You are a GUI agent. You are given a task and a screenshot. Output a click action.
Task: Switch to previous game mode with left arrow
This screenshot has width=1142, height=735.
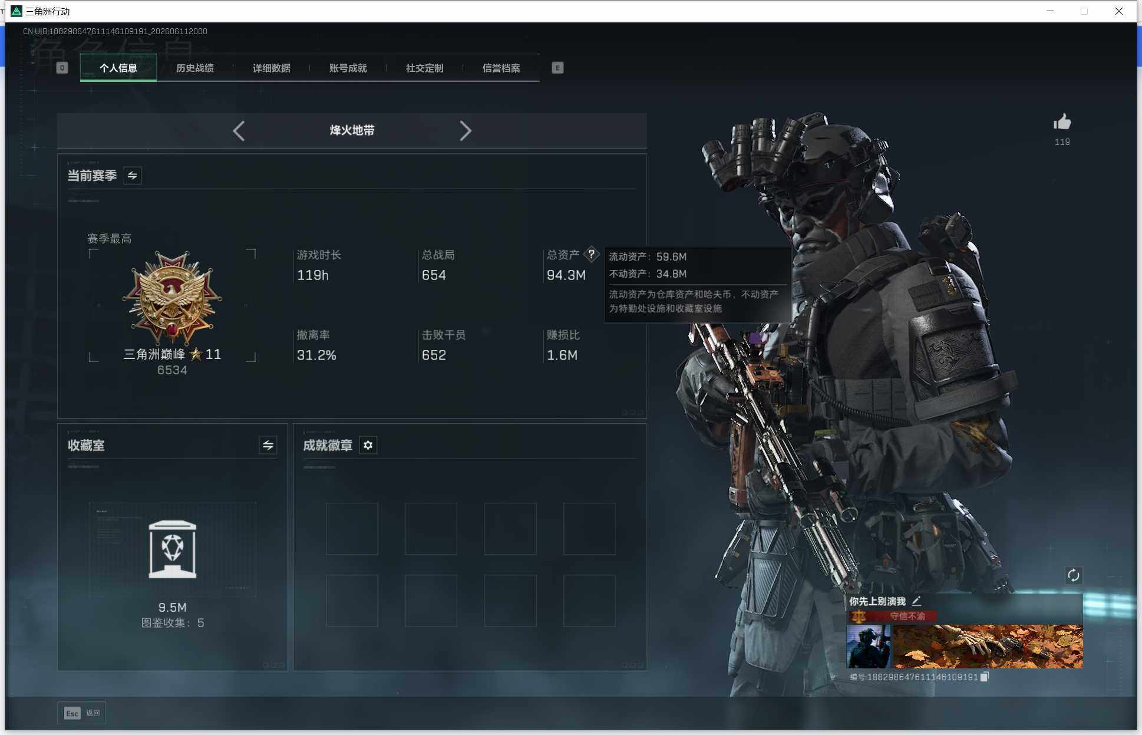pos(239,130)
